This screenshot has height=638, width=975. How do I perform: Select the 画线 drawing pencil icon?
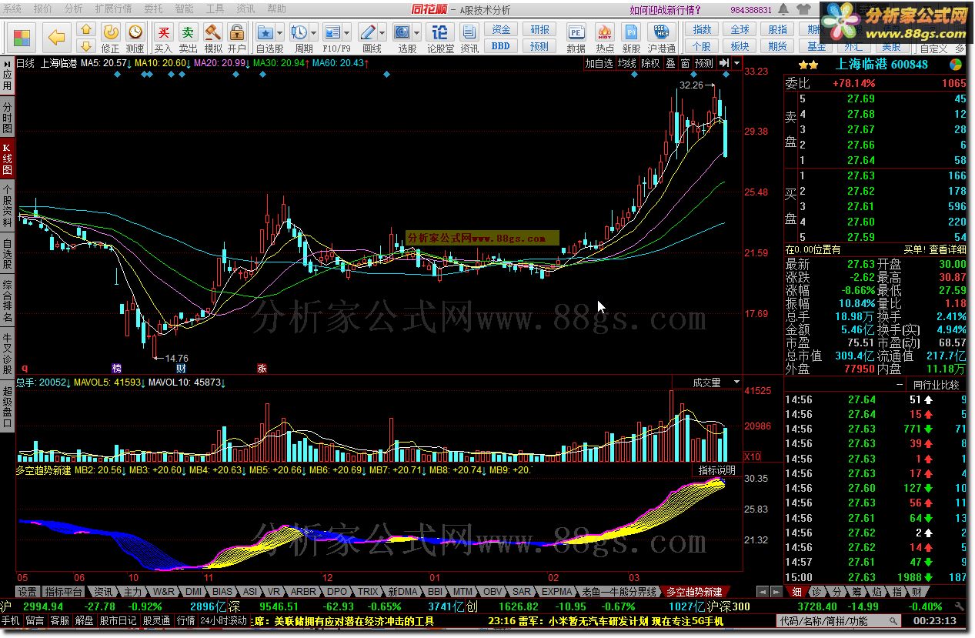[x=367, y=32]
